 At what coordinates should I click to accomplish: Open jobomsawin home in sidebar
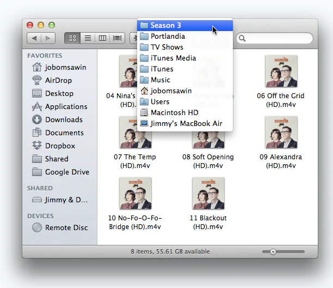click(59, 67)
